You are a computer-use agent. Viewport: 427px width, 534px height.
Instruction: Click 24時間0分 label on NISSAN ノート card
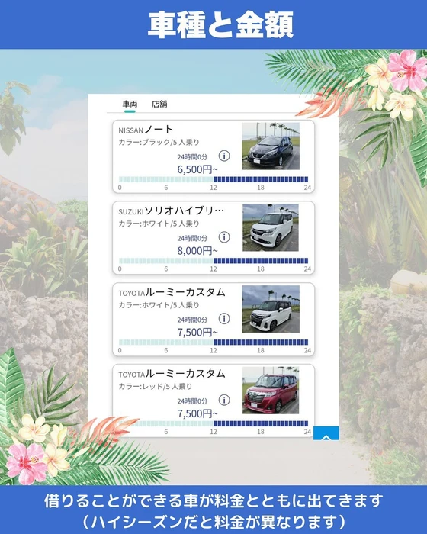[192, 157]
